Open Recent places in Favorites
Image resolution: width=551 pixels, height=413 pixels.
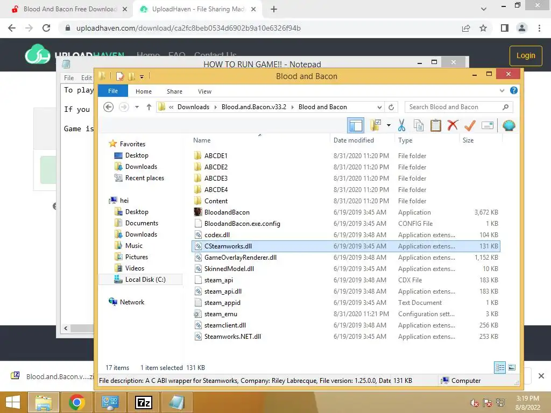point(144,177)
